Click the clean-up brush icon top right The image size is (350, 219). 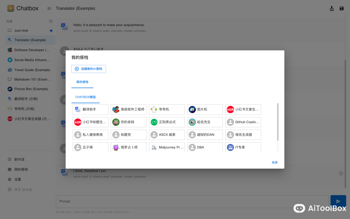coord(332,8)
